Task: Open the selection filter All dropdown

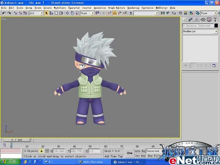Action: pos(36,13)
